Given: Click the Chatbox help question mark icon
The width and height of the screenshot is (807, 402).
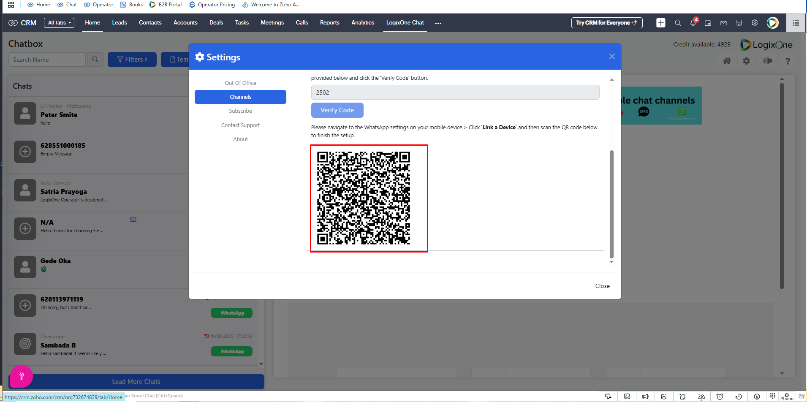Looking at the screenshot, I should 788,61.
